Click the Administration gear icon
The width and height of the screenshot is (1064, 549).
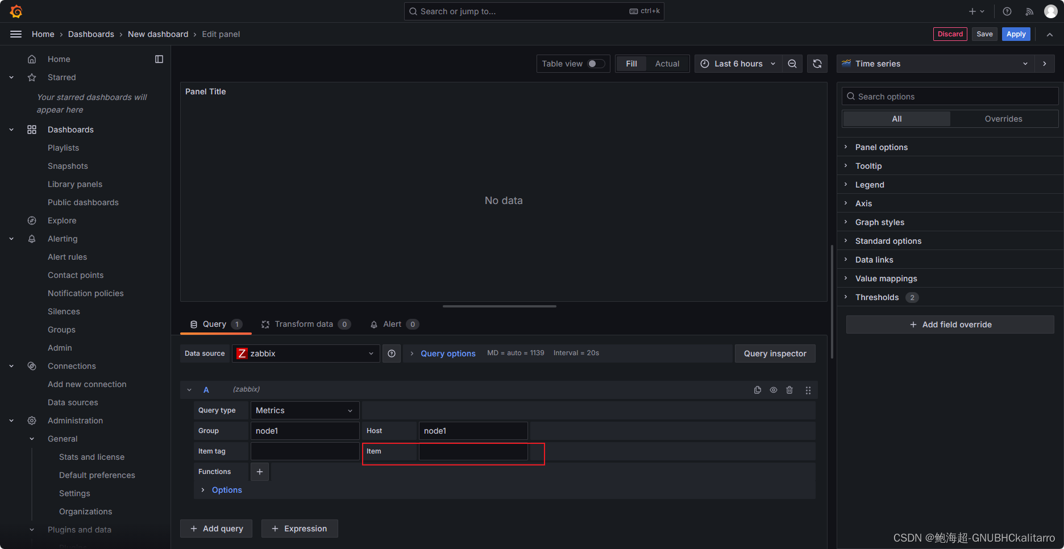(32, 421)
